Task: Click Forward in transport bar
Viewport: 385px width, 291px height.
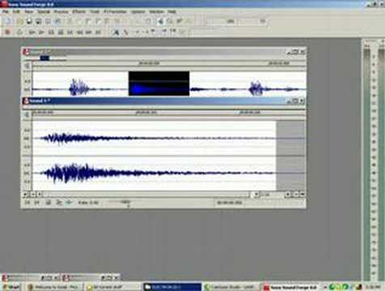Action: [x=89, y=32]
